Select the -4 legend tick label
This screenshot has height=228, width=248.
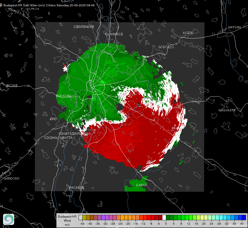pyautogui.click(x=158, y=224)
